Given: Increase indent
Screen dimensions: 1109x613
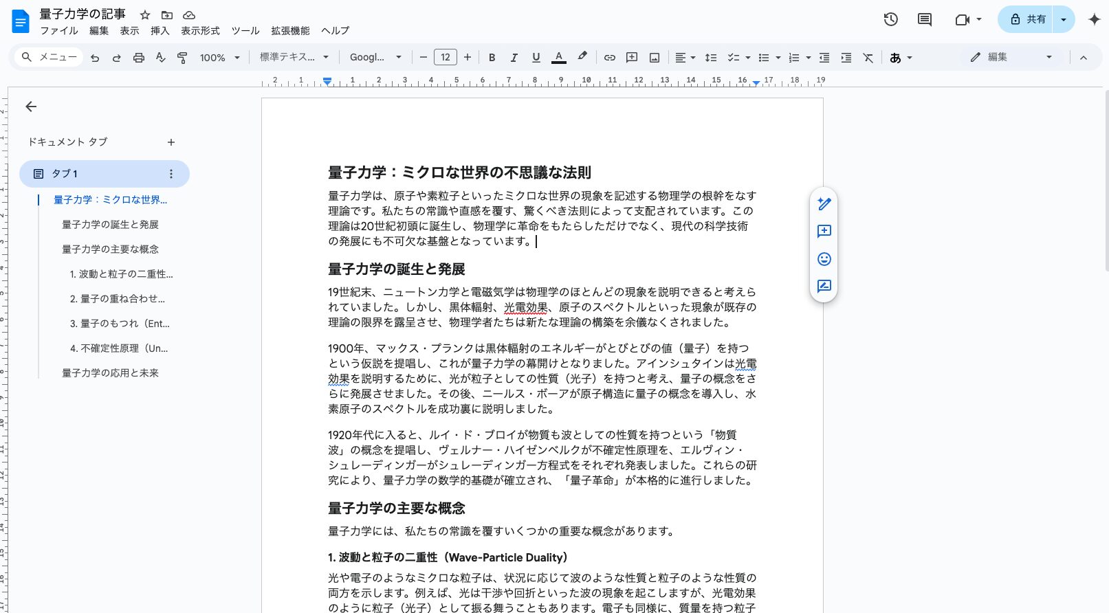Looking at the screenshot, I should coord(846,58).
